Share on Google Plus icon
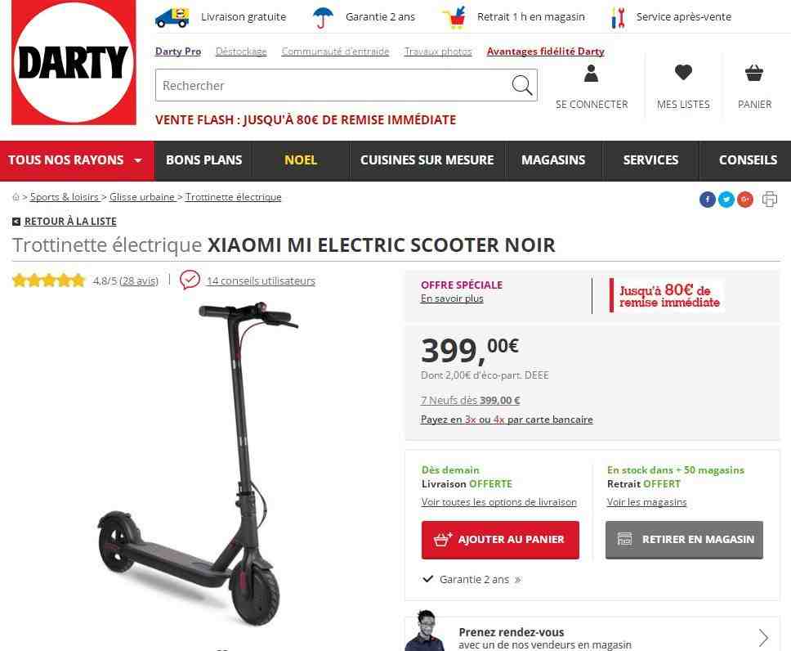Image resolution: width=791 pixels, height=651 pixels. 745,200
